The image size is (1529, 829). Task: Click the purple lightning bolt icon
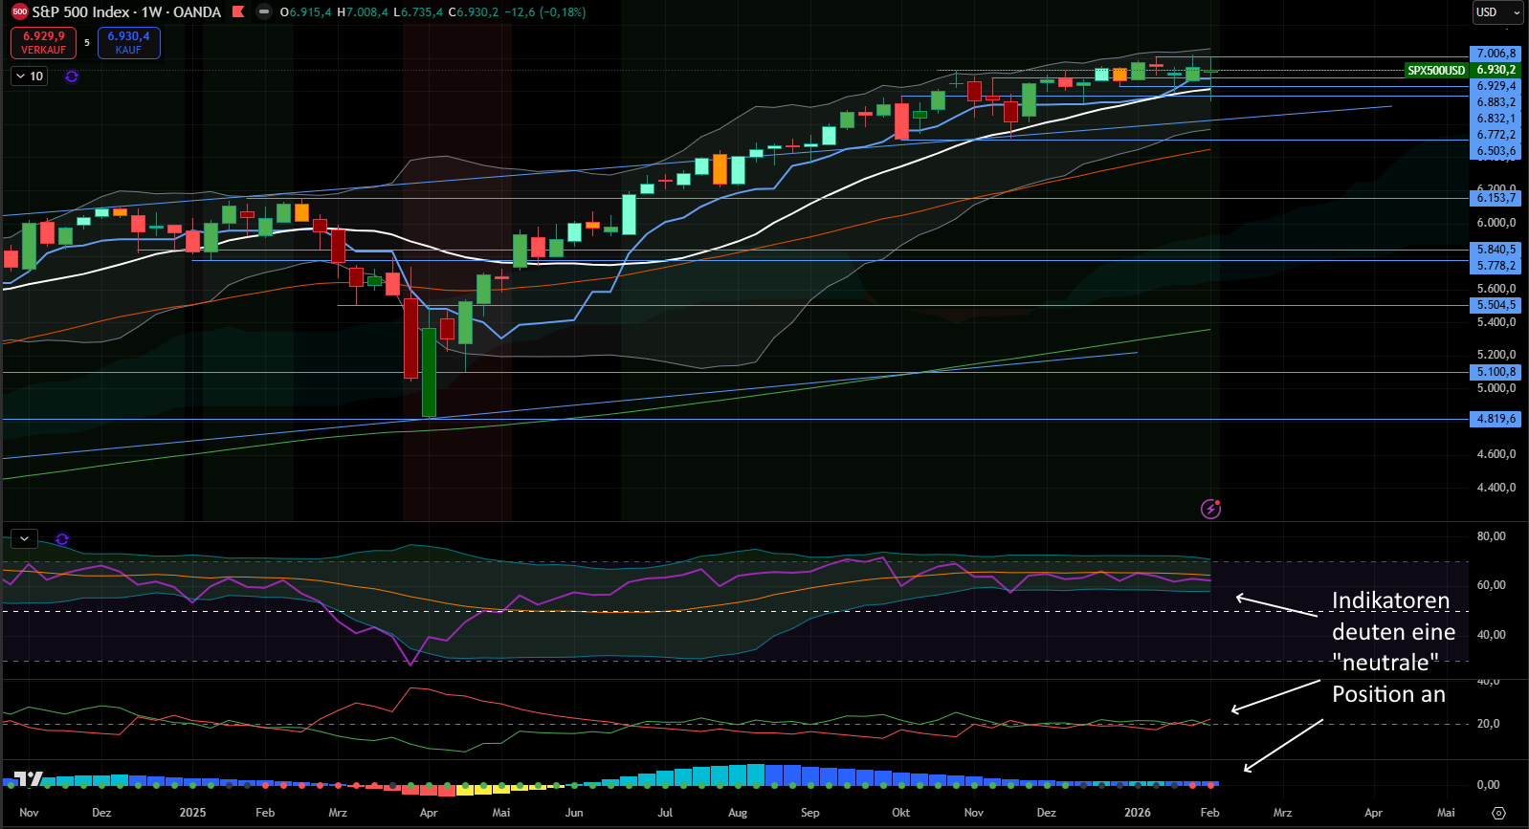click(x=1210, y=509)
